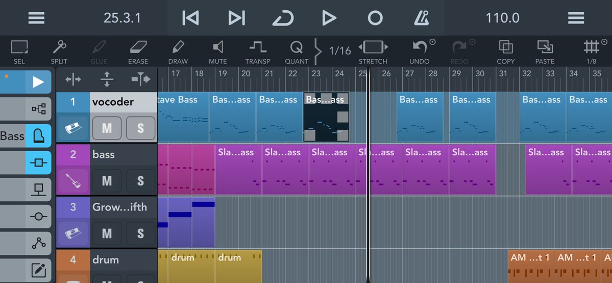Click bar 20 on the timeline ruler
The image size is (612, 283).
click(x=246, y=74)
